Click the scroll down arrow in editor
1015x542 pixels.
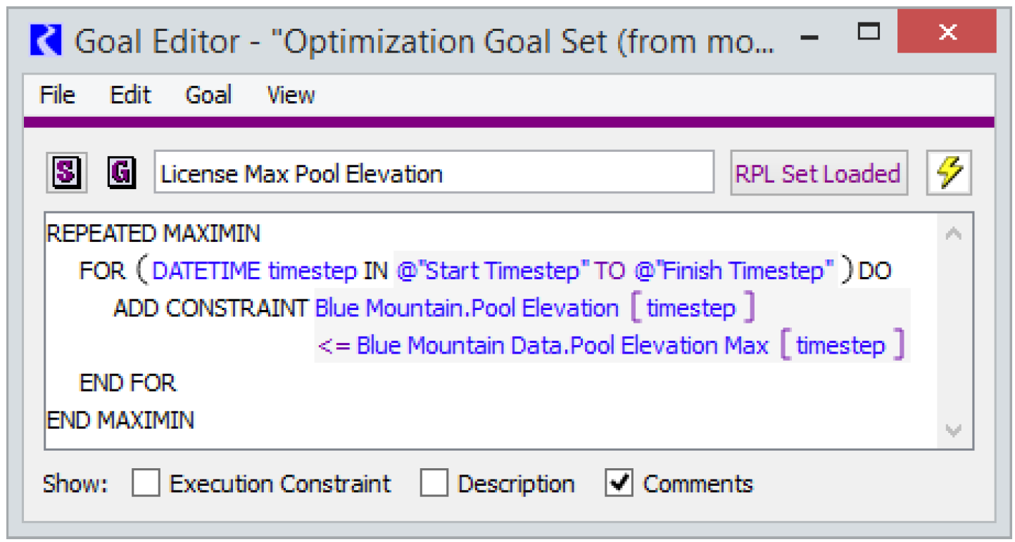(x=954, y=430)
